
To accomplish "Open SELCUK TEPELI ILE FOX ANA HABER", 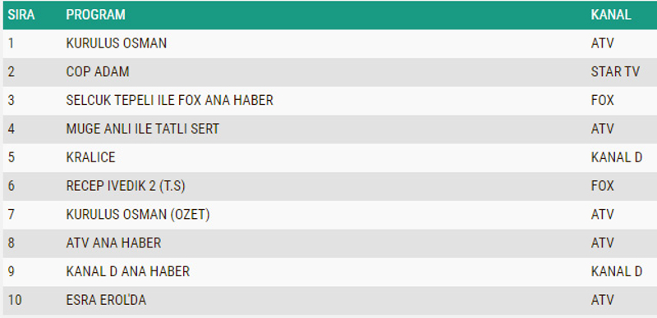I will [170, 100].
